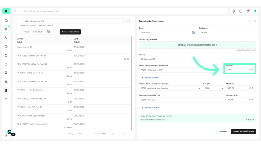Open the shopping bag icon in sidebar
The height and width of the screenshot is (147, 261).
coord(6,64)
